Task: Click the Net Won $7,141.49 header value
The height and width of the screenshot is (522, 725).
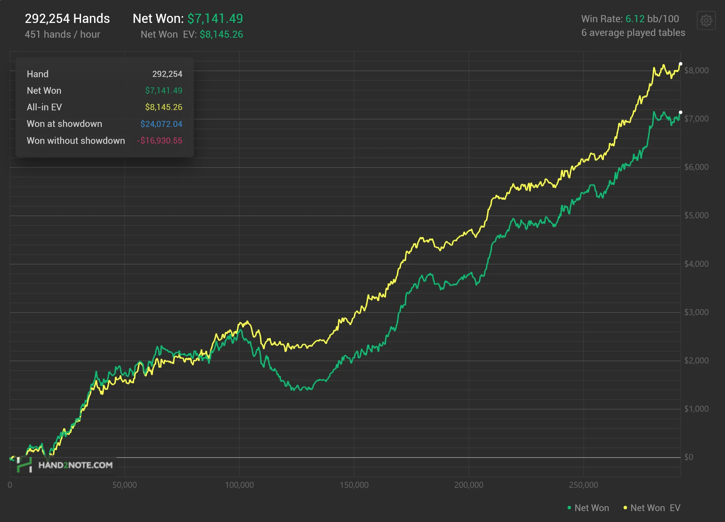Action: [x=215, y=19]
